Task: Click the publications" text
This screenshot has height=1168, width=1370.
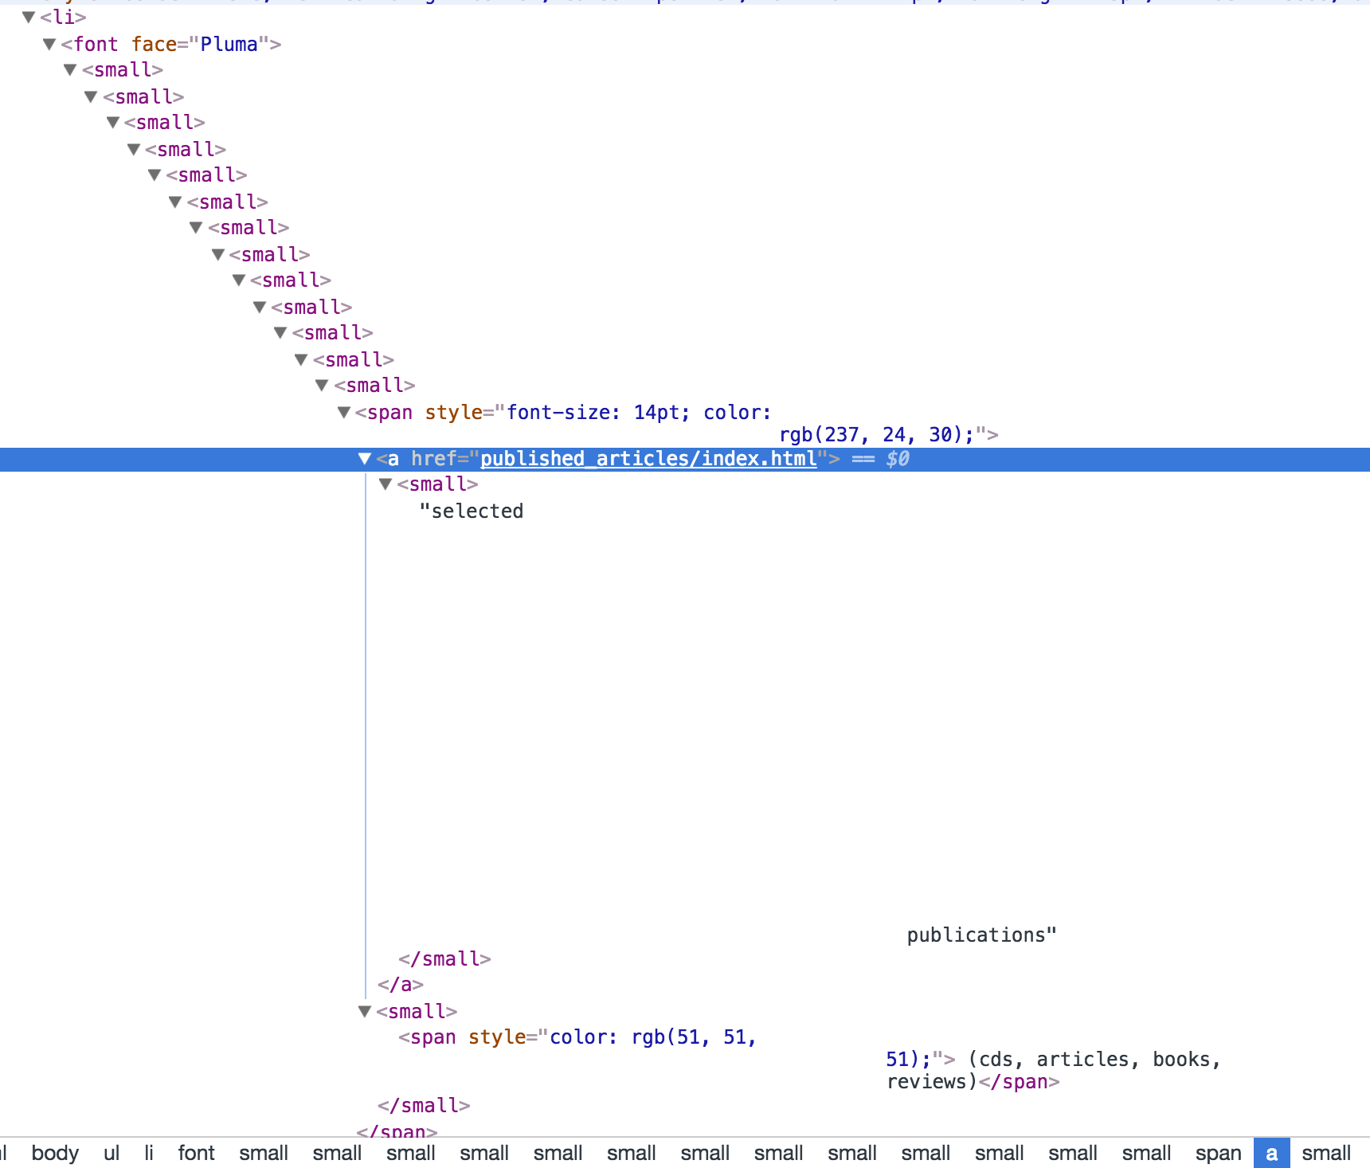Action: click(x=981, y=935)
